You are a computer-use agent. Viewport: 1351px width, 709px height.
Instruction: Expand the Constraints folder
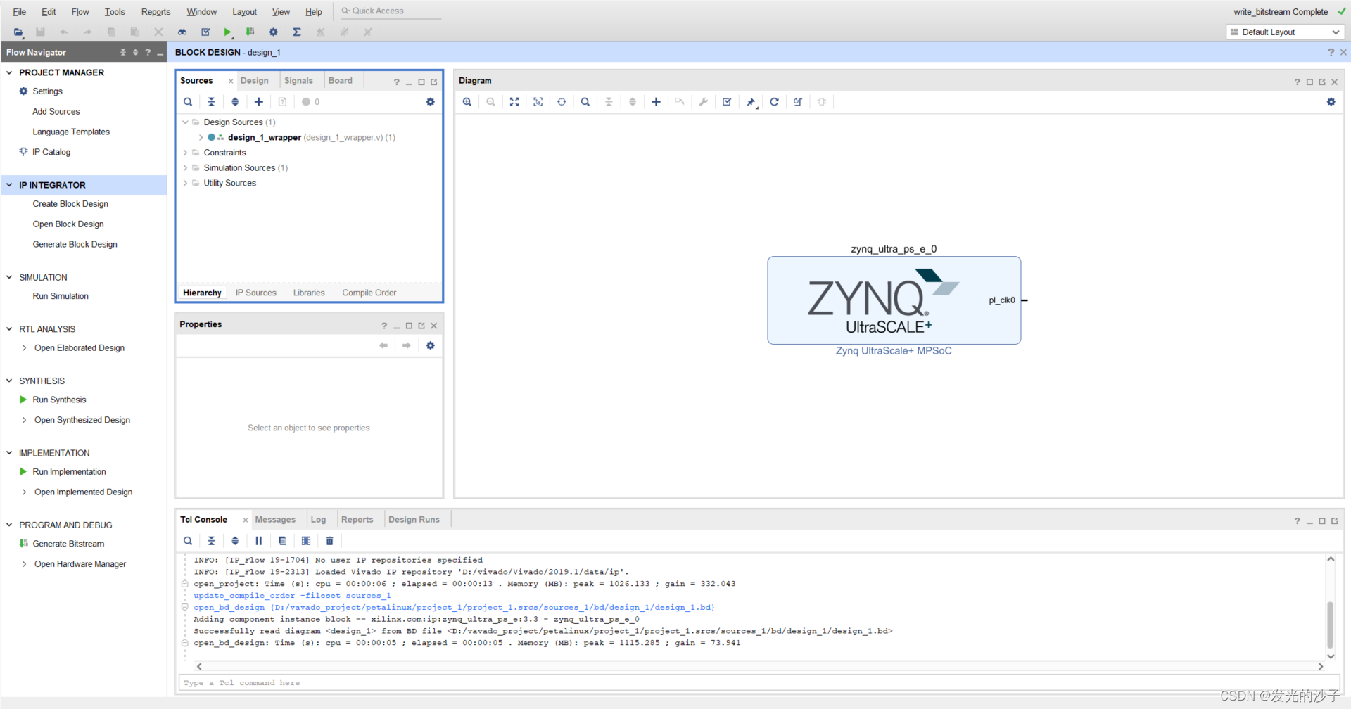pos(185,153)
